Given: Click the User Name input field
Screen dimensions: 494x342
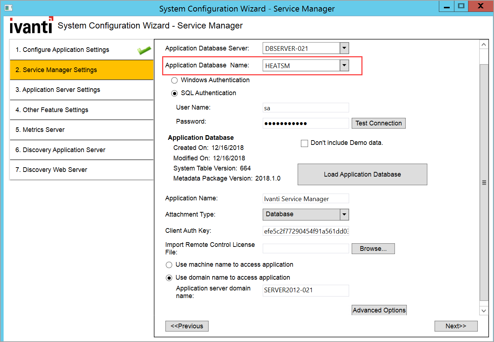Looking at the screenshot, I should coord(306,108).
